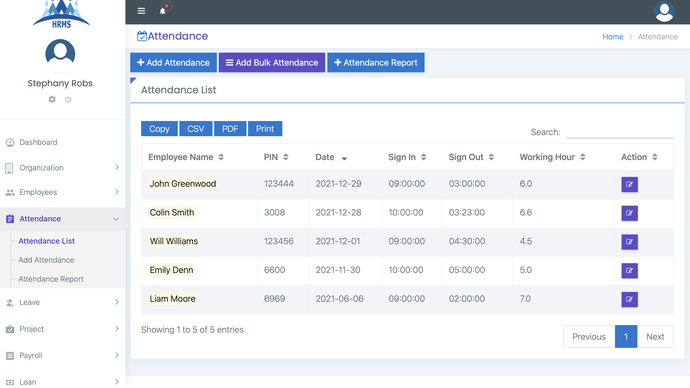Select Attendance Report submenu item
The image size is (690, 388).
(x=51, y=279)
